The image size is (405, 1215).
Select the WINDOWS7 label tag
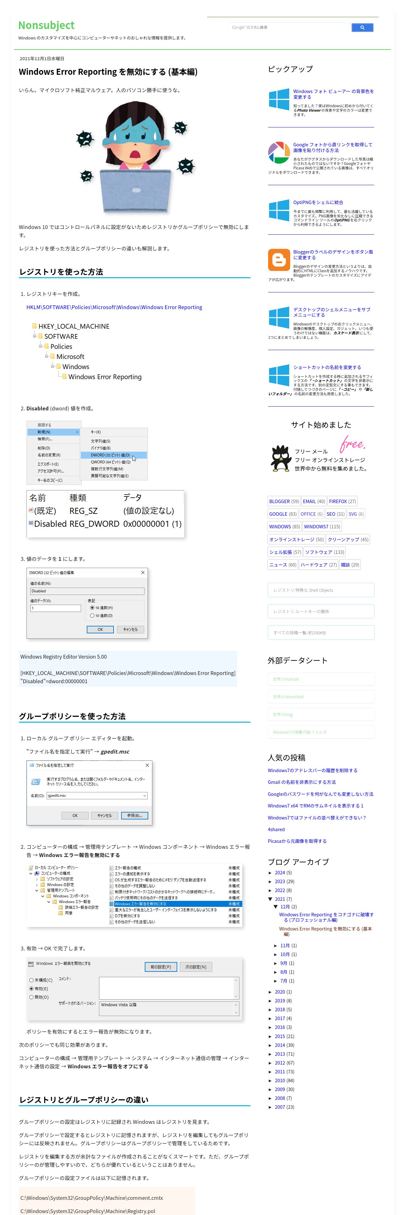click(x=322, y=526)
